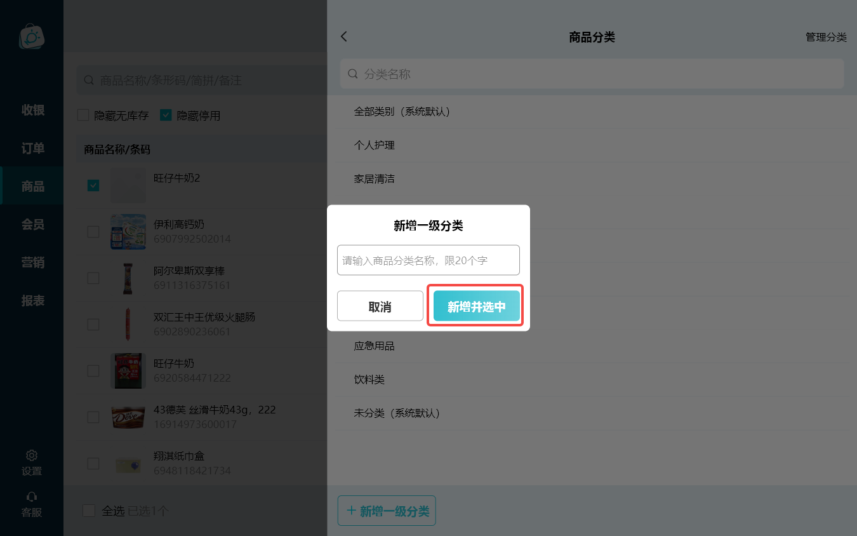The image size is (857, 536).
Task: Click the 取消 button in dialog
Action: click(380, 307)
